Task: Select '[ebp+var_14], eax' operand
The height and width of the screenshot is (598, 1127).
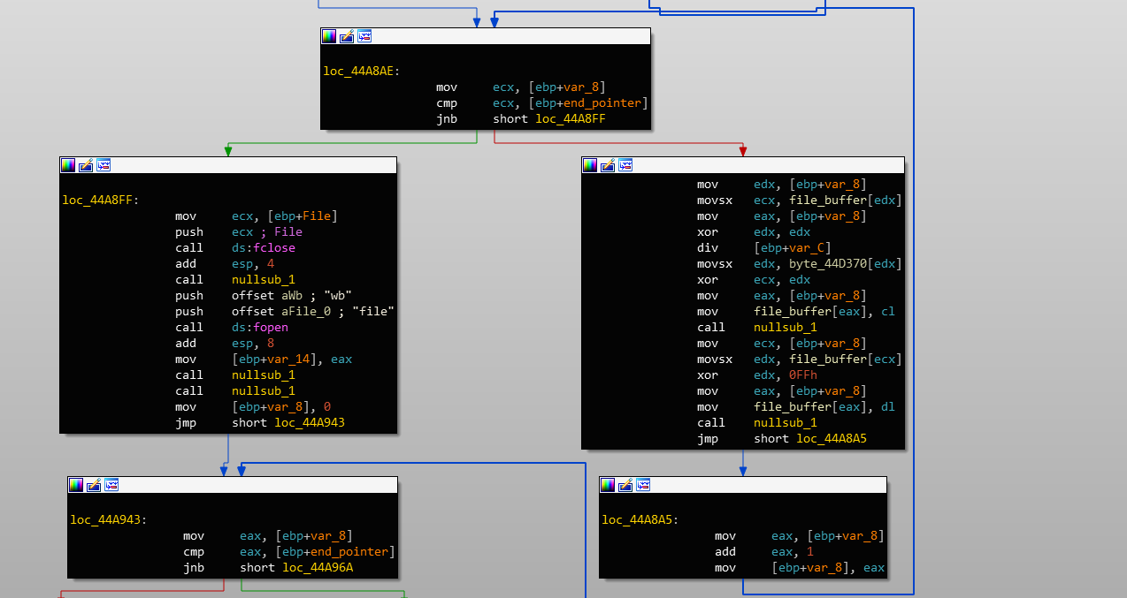Action: pyautogui.click(x=292, y=360)
